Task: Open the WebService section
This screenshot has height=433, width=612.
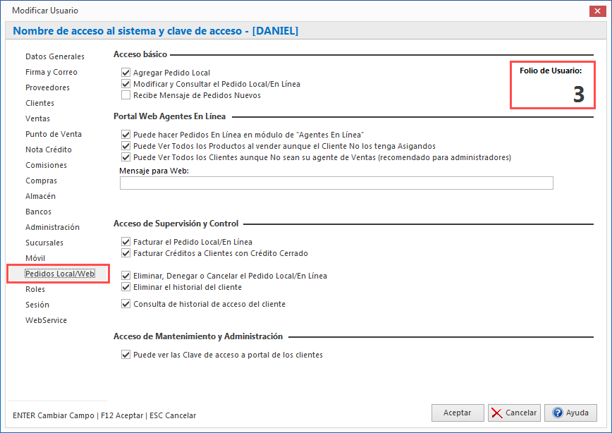Action: [47, 320]
